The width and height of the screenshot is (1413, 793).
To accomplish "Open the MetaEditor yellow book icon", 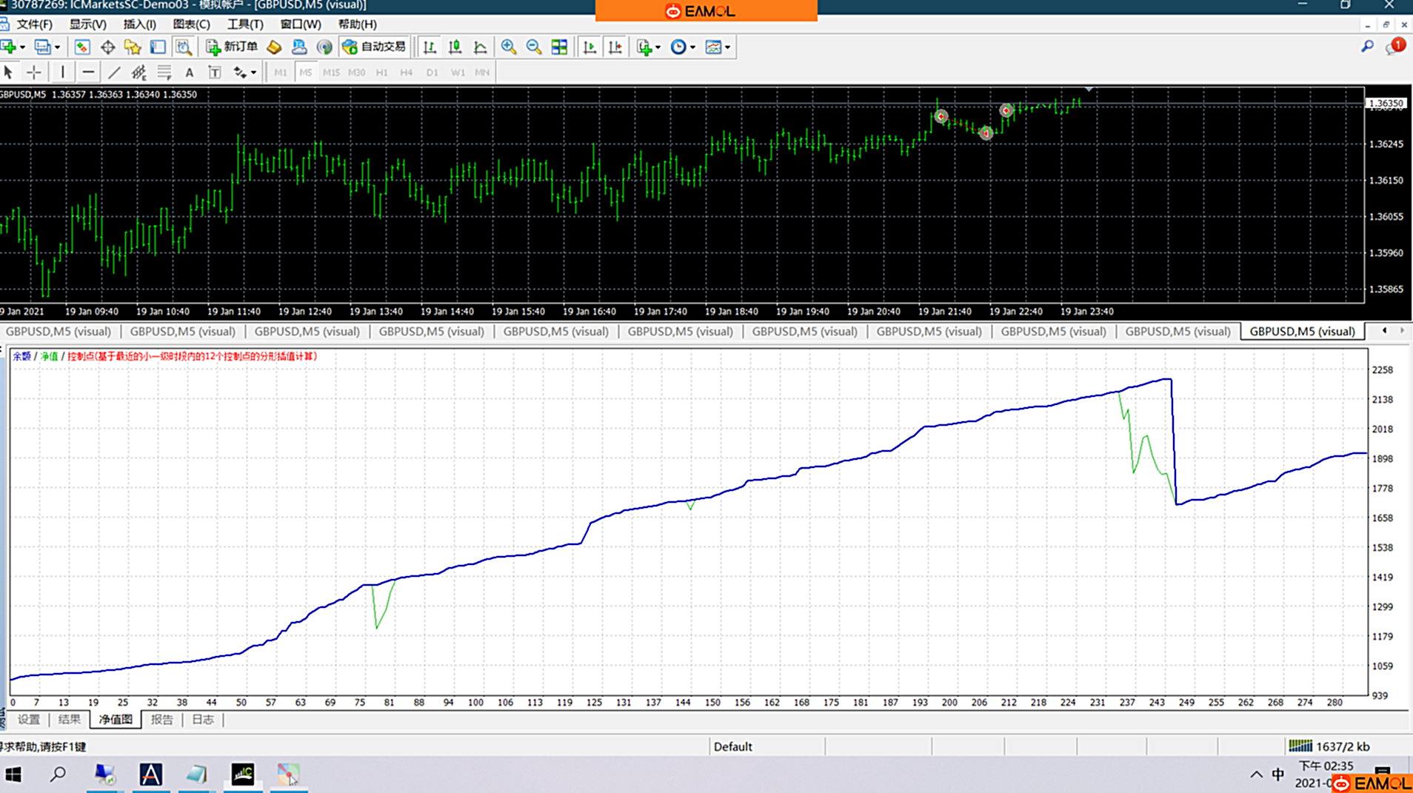I will tap(274, 47).
